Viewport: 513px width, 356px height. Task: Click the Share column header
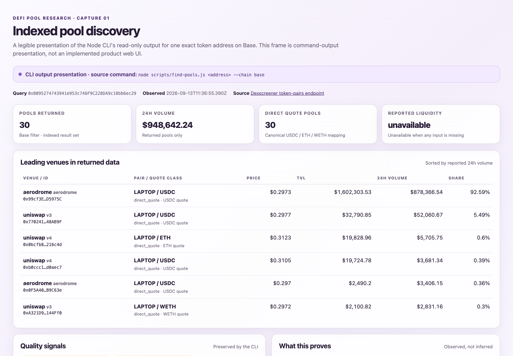[456, 178]
